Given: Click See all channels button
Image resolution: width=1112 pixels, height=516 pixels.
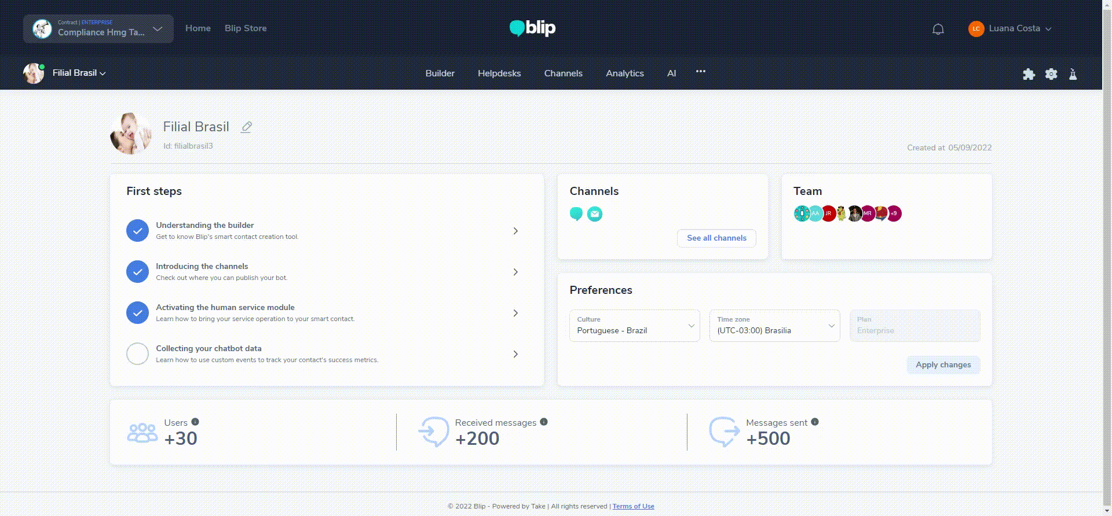Looking at the screenshot, I should click(716, 238).
